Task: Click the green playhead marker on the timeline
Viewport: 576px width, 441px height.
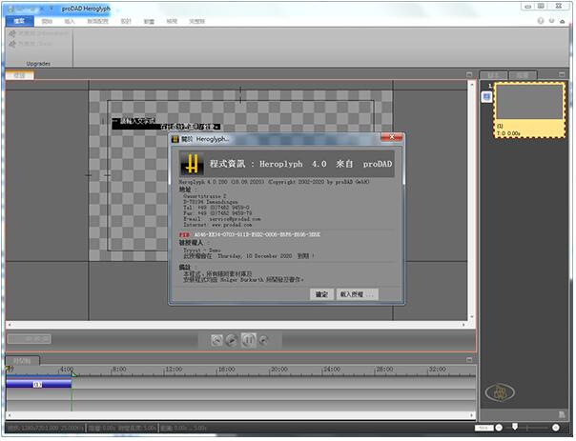Action: (73, 374)
